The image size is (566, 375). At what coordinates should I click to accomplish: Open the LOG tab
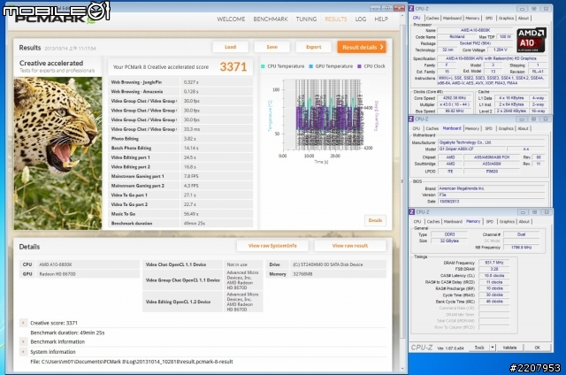click(x=360, y=19)
